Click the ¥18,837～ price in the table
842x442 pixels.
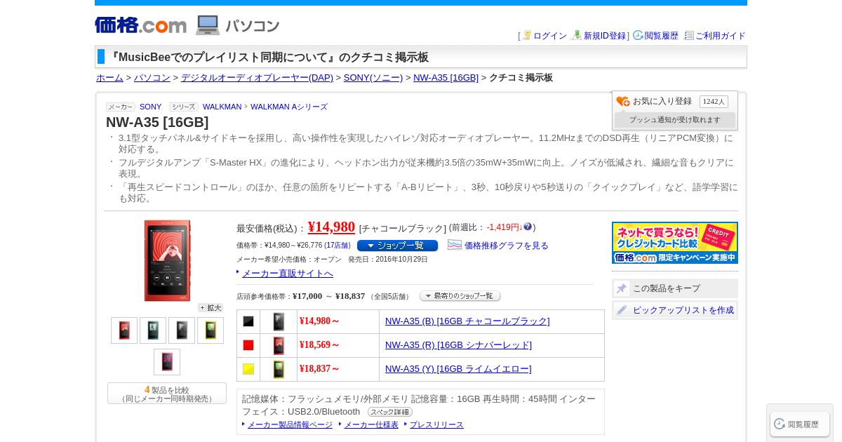319,369
